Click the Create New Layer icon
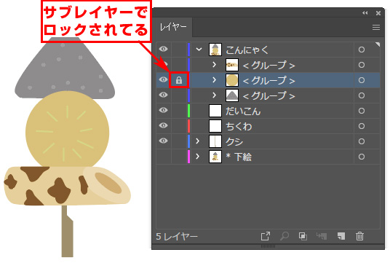Screen dimensions: 390x263 (x=341, y=236)
